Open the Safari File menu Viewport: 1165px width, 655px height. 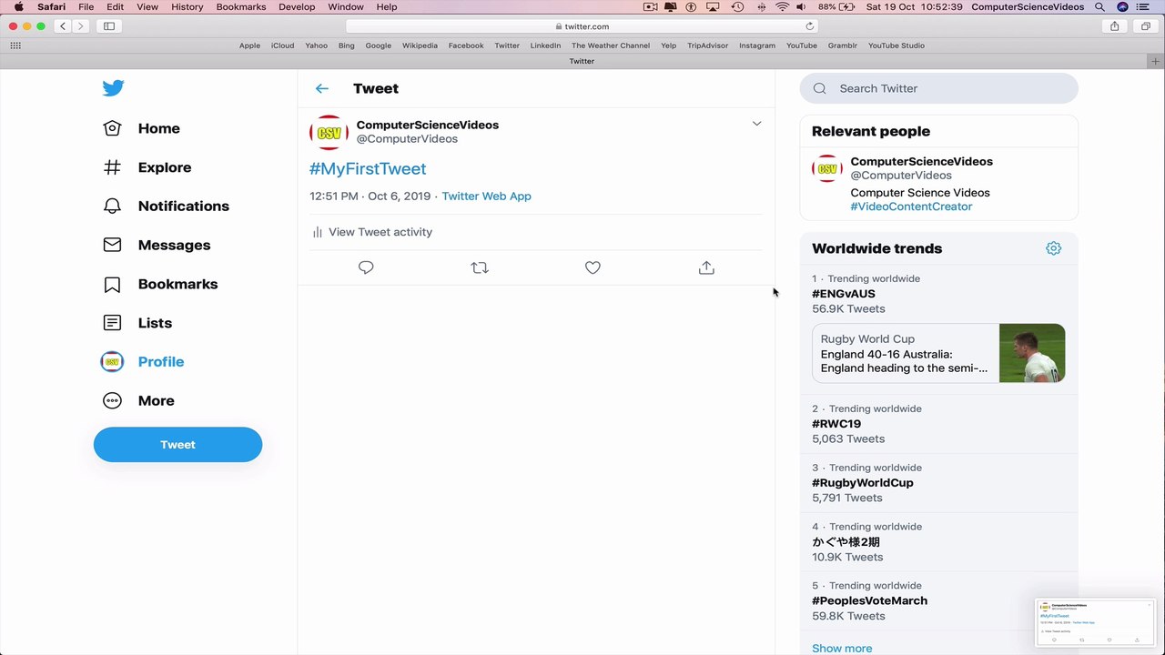pyautogui.click(x=86, y=7)
